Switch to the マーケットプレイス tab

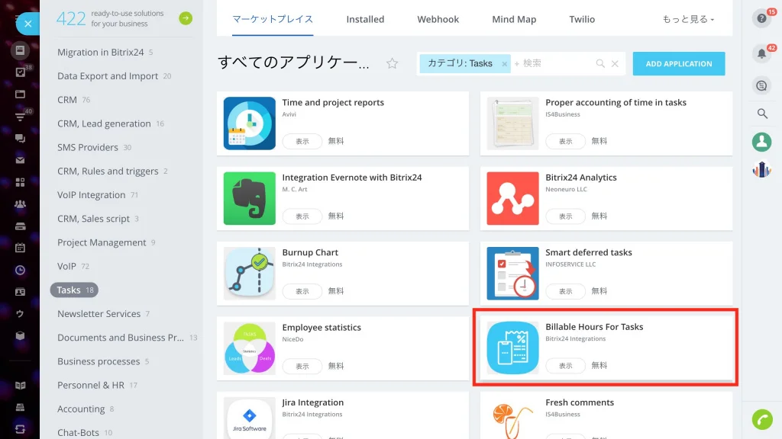[x=273, y=19]
